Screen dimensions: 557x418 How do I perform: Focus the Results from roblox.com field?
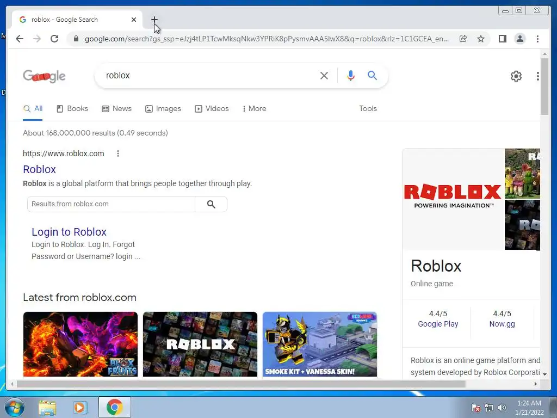[111, 204]
